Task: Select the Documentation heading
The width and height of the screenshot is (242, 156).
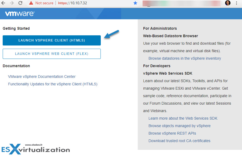Action: pyautogui.click(x=16, y=66)
